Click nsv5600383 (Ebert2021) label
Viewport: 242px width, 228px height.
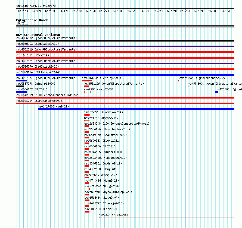pyautogui.click(x=102, y=141)
